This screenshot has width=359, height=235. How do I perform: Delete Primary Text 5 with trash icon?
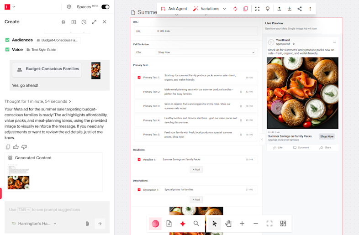click(x=241, y=135)
